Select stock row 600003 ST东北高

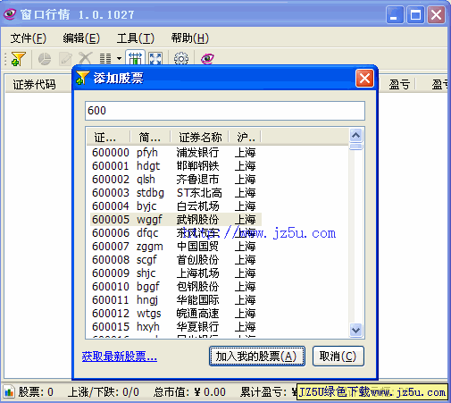[x=176, y=193]
